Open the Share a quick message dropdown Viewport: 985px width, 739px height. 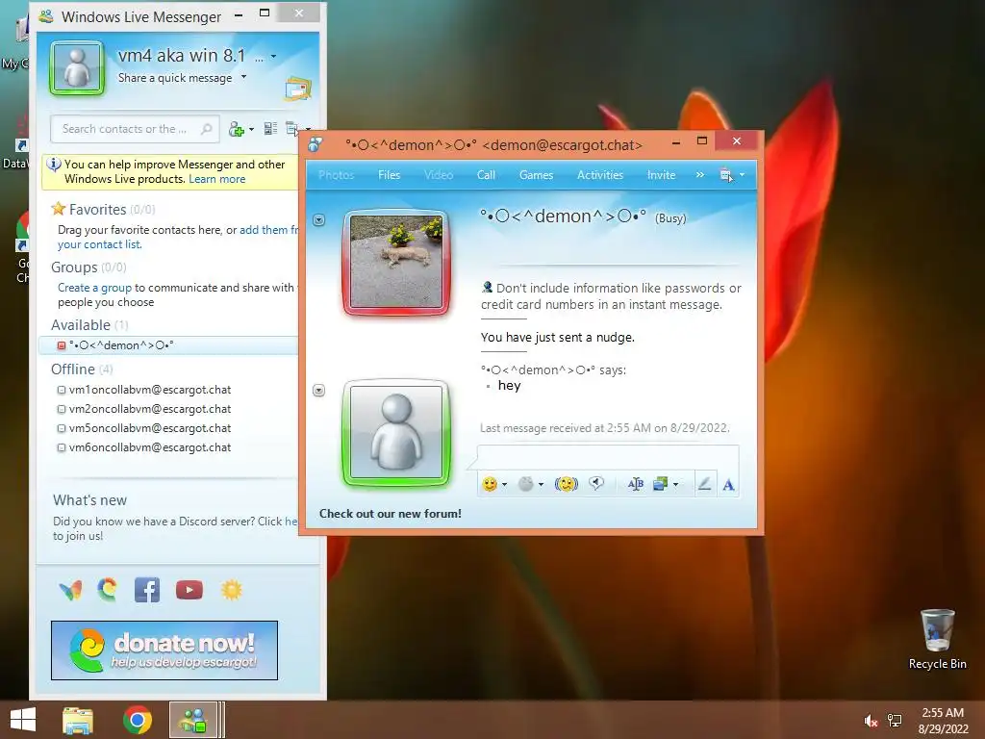pyautogui.click(x=243, y=77)
